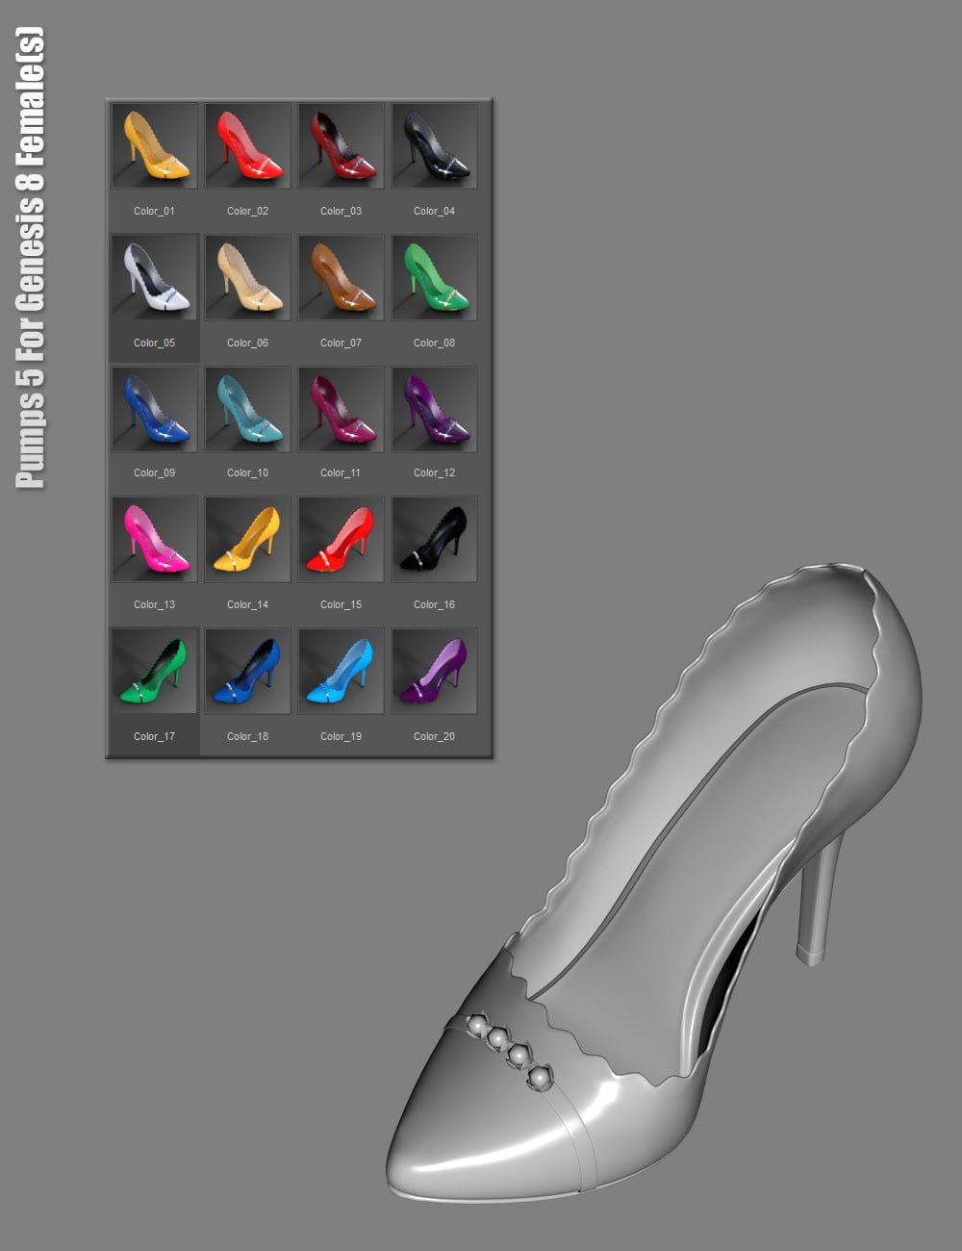The width and height of the screenshot is (962, 1251).
Task: Pick the Color_17 emerald green pump
Action: (x=154, y=671)
